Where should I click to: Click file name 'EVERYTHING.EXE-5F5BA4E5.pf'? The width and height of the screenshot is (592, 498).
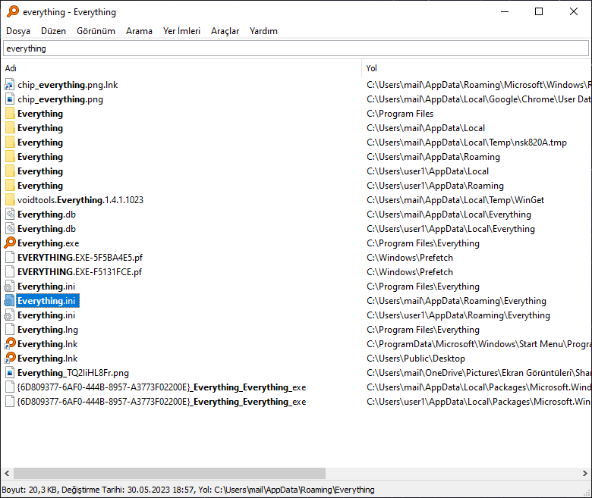[x=80, y=258]
